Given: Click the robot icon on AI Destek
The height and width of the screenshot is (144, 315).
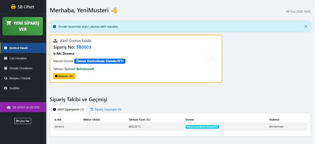Looking at the screenshot, I should (9, 107).
